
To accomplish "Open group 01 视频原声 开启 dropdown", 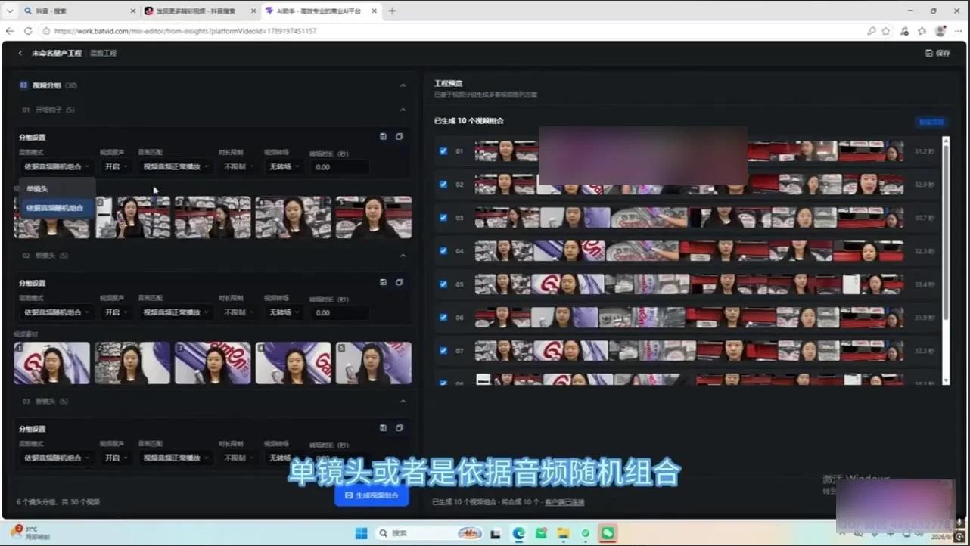I will [116, 166].
